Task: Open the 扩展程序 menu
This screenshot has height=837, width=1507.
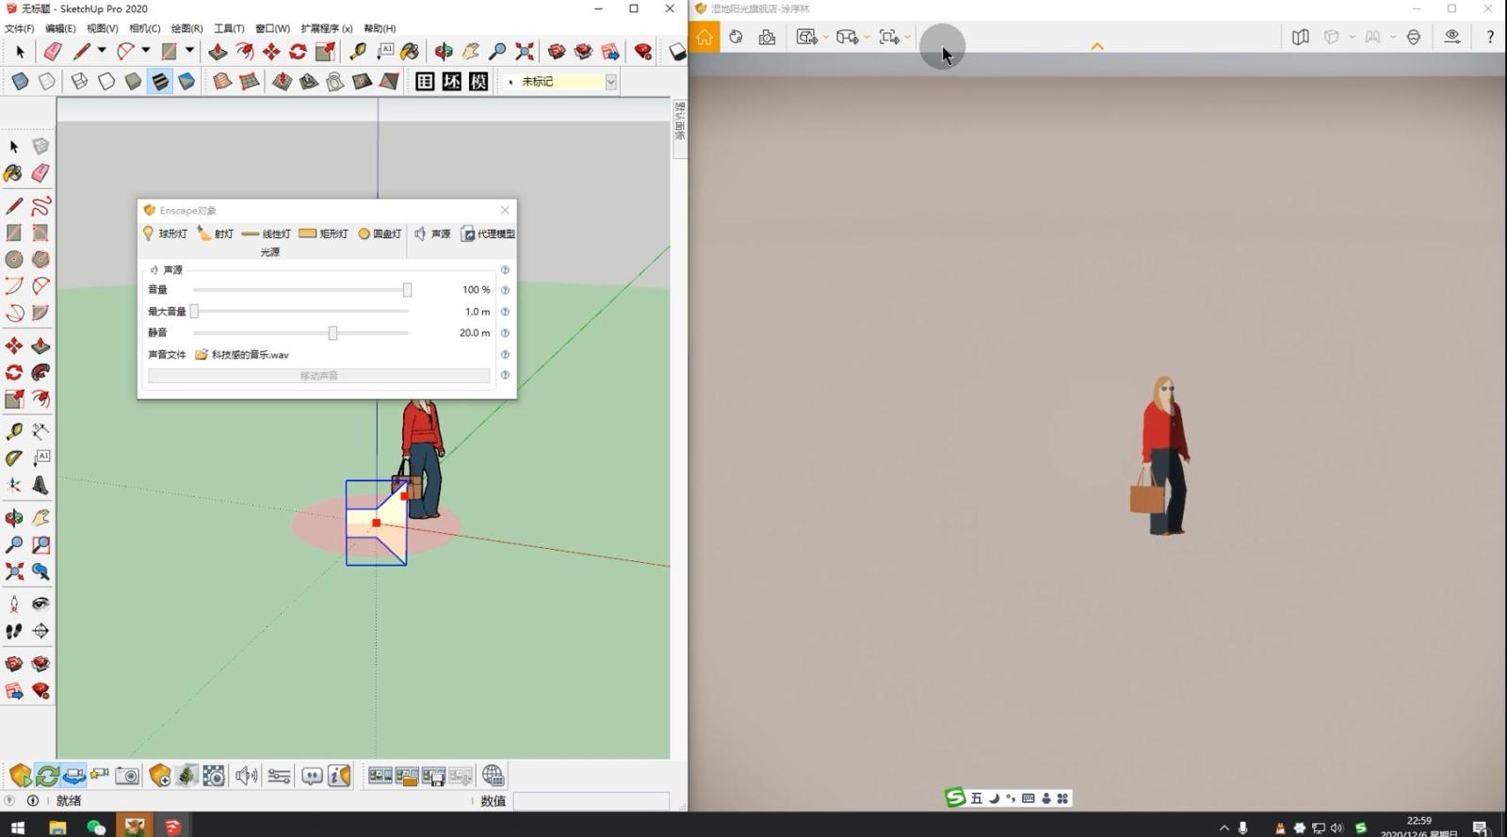Action: click(326, 28)
